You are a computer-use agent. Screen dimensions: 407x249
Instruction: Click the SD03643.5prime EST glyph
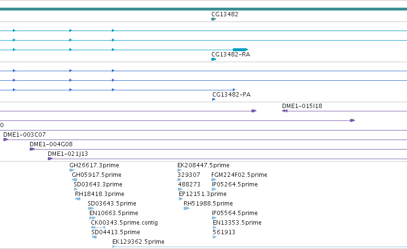[91, 208]
